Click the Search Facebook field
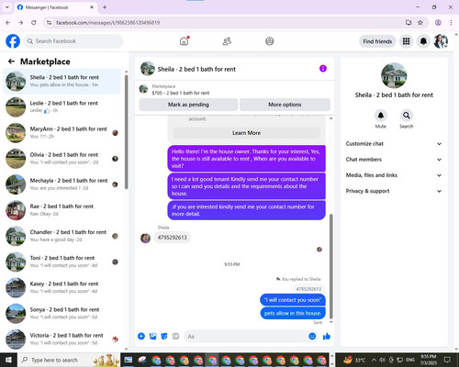This screenshot has width=459, height=367. 73,41
